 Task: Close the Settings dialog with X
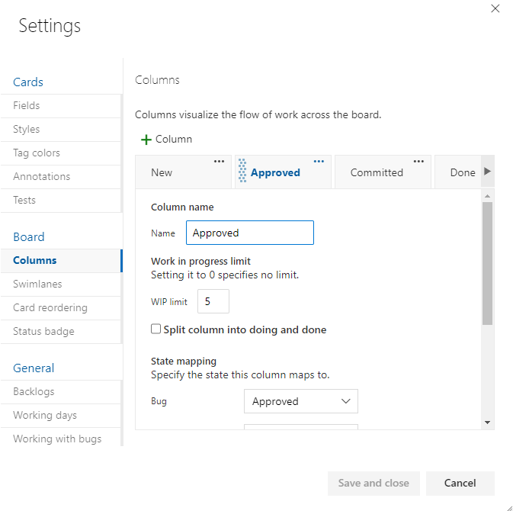point(495,8)
